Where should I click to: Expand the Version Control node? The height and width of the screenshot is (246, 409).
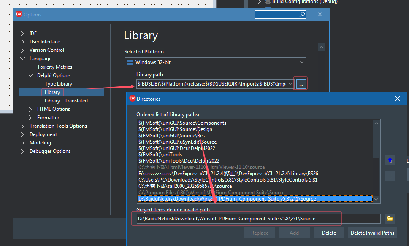22,50
